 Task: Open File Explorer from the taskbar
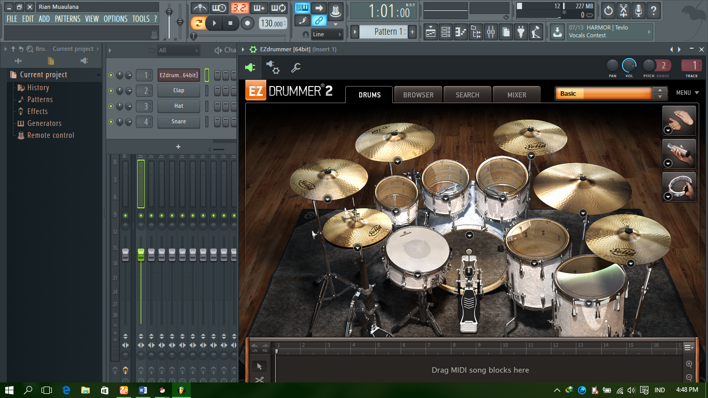(x=85, y=390)
